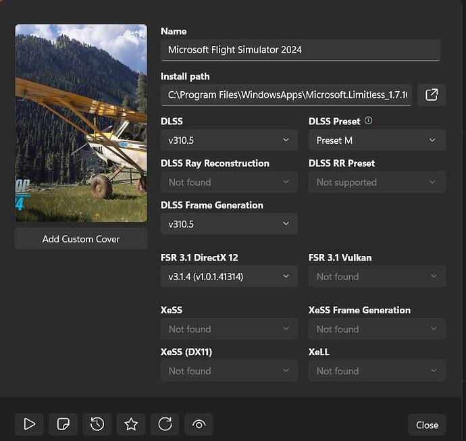Screen dimensions: 466x441
Task: Open the DLSS Frame Generation version dropdown
Action: click(x=229, y=224)
